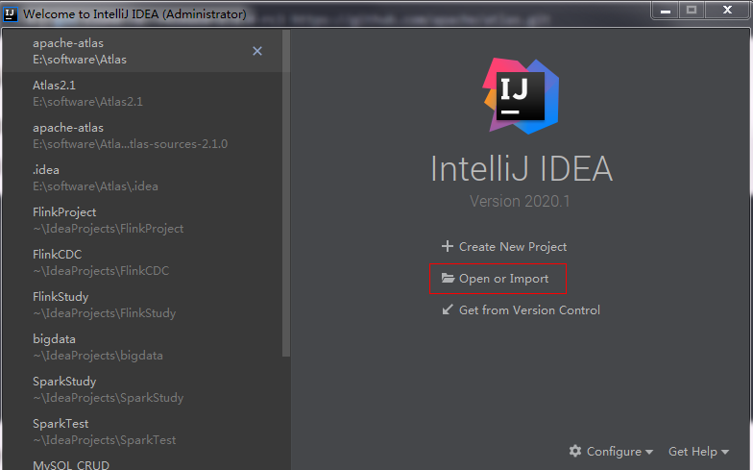Open apache-atlas project with tlas-sources-2.1.0 path
This screenshot has width=753, height=470.
click(142, 136)
